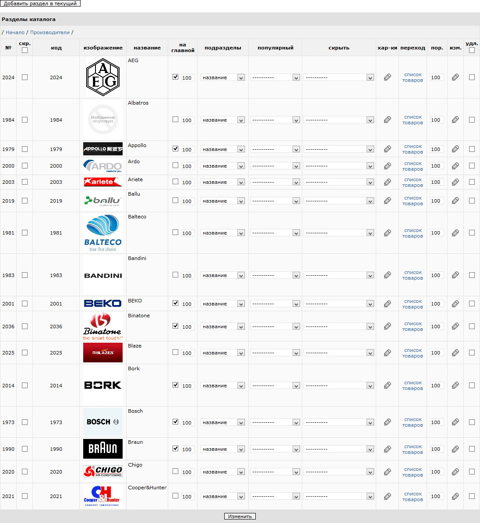Click изм. edit pencil for Bandini
Image resolution: width=480 pixels, height=523 pixels.
coord(455,275)
